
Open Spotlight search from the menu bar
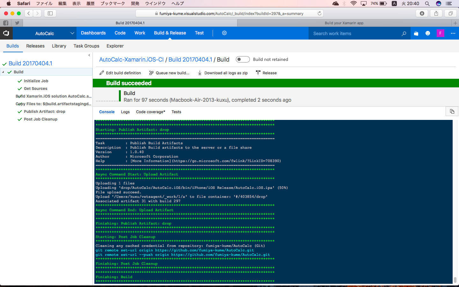pos(427,4)
